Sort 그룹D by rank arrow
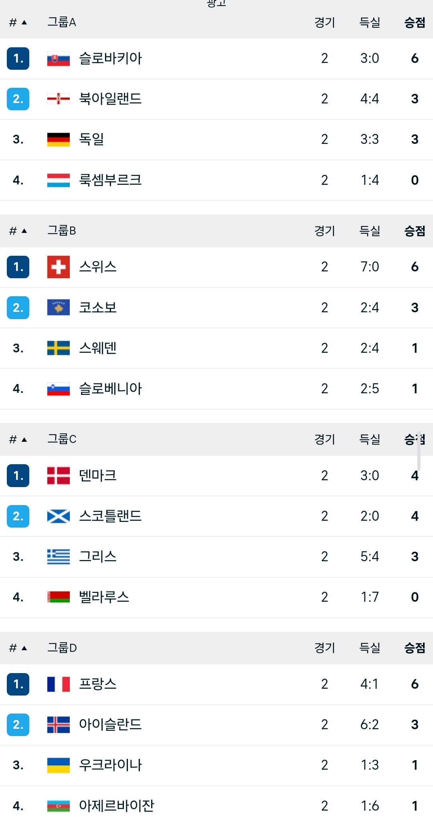 24,648
